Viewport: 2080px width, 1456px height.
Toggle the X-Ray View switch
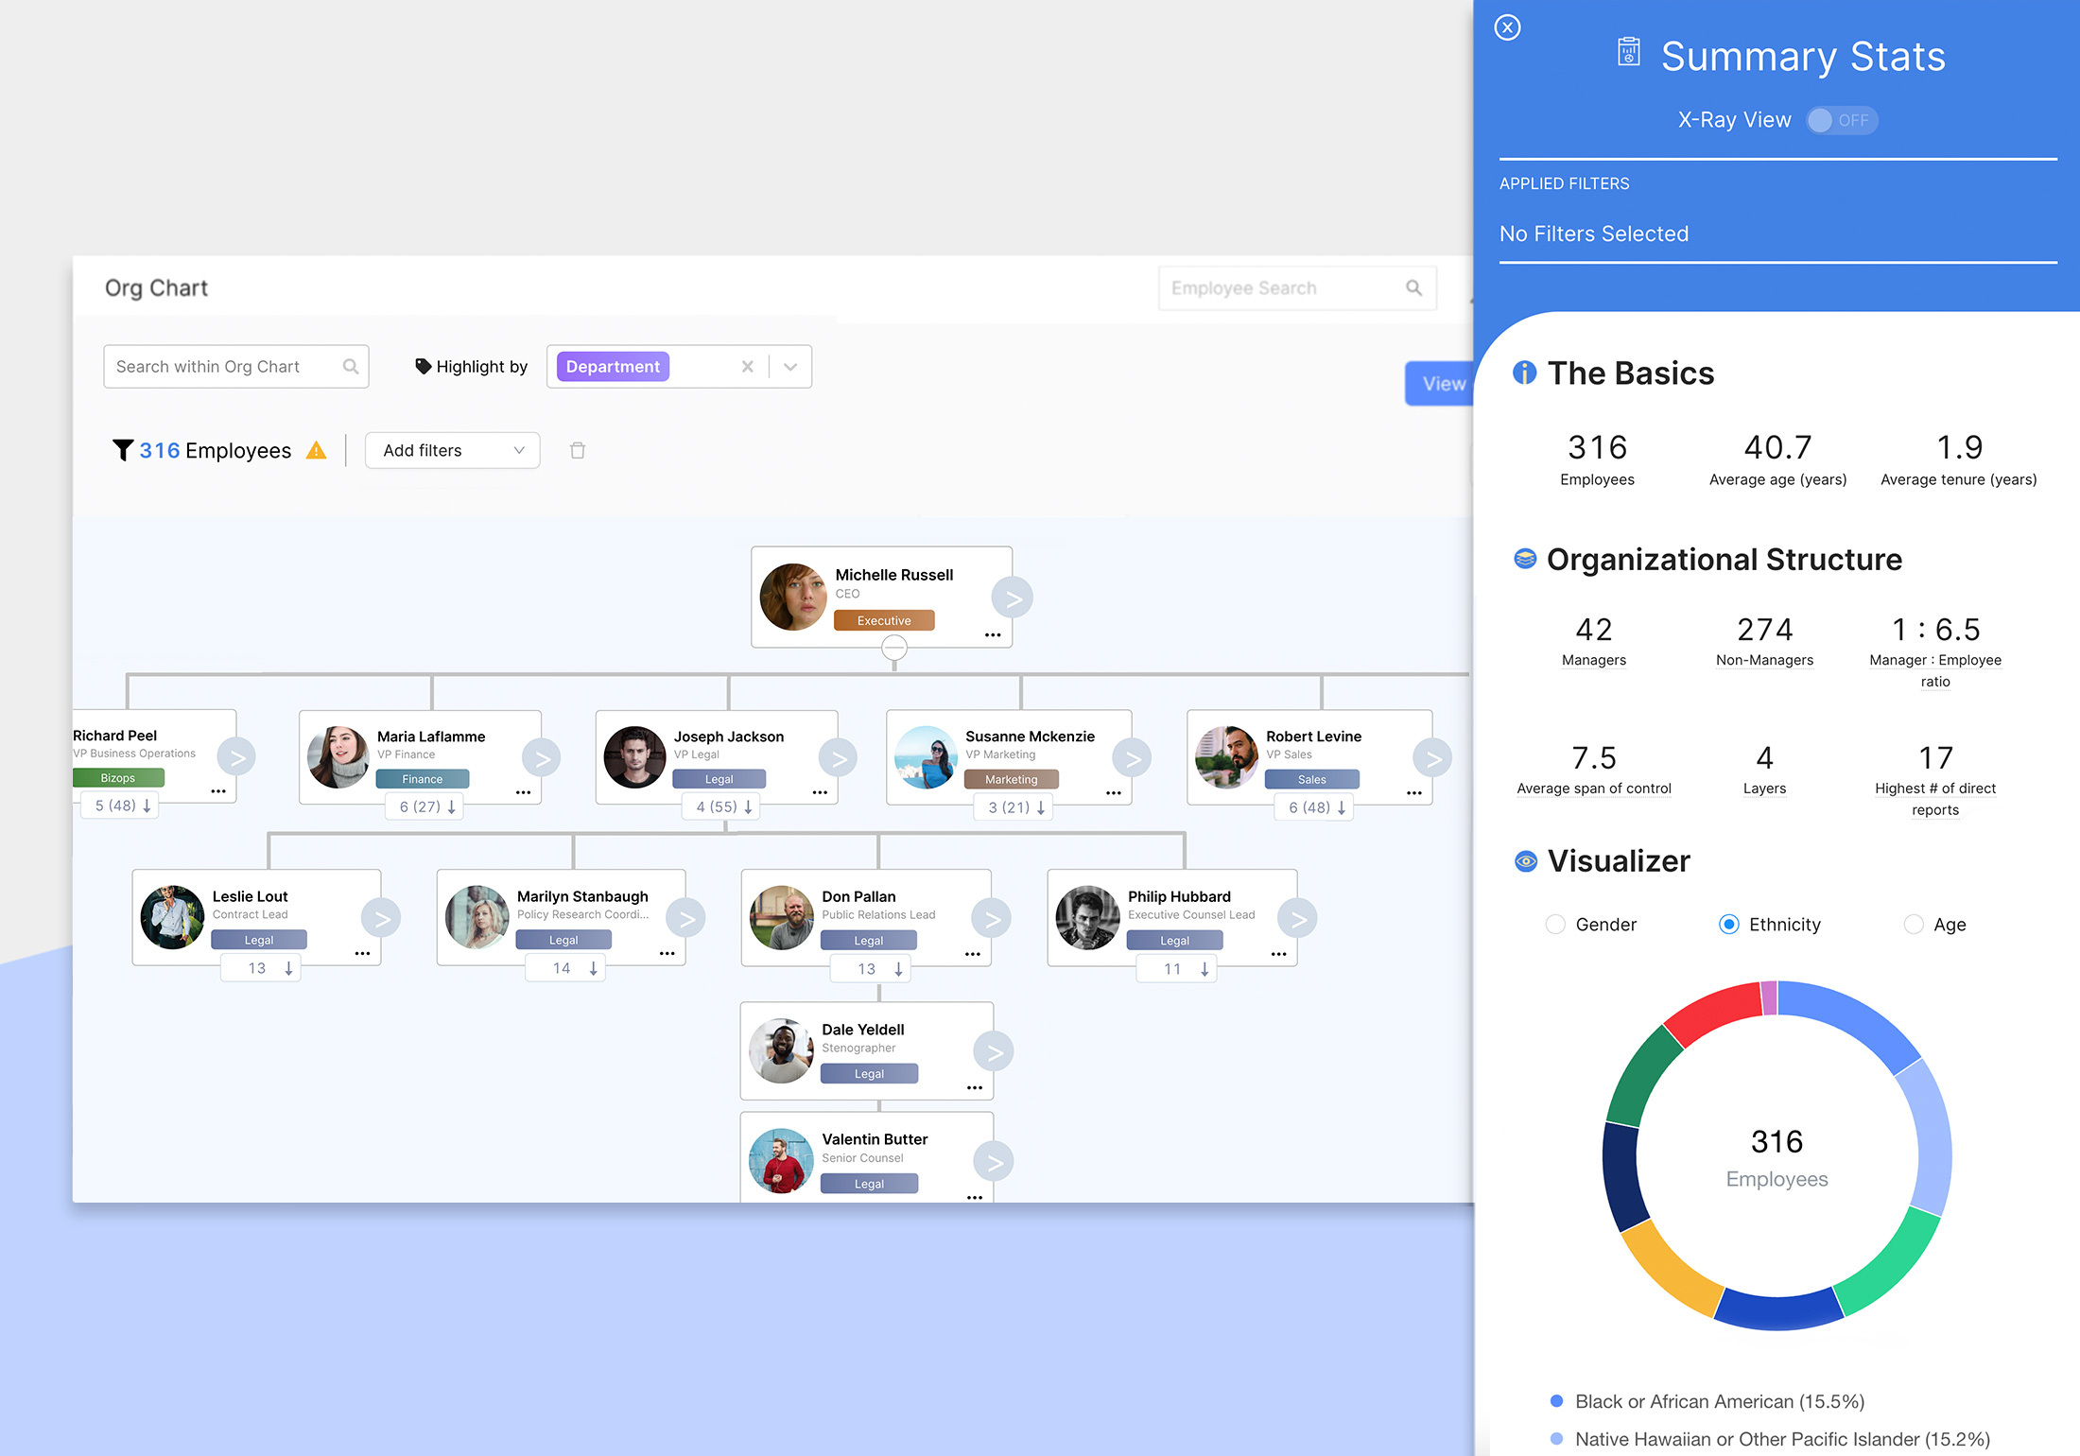1841,121
